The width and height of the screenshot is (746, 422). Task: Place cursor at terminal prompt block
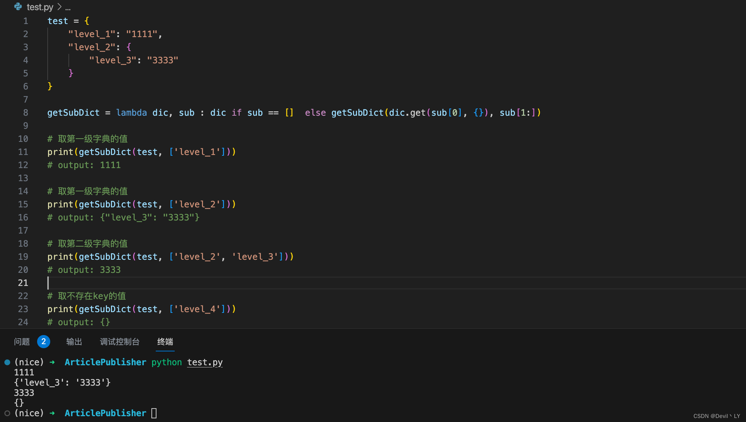(x=154, y=413)
